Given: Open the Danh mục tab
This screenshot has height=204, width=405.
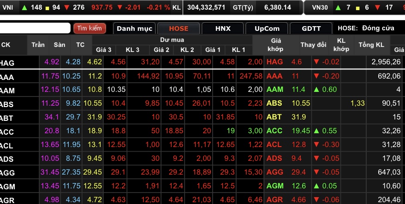Looking at the screenshot, I should click(x=134, y=28).
